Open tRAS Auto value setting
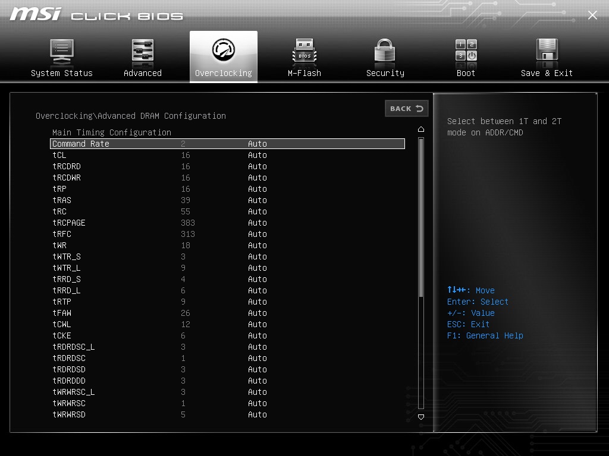This screenshot has height=456, width=609. (x=258, y=200)
